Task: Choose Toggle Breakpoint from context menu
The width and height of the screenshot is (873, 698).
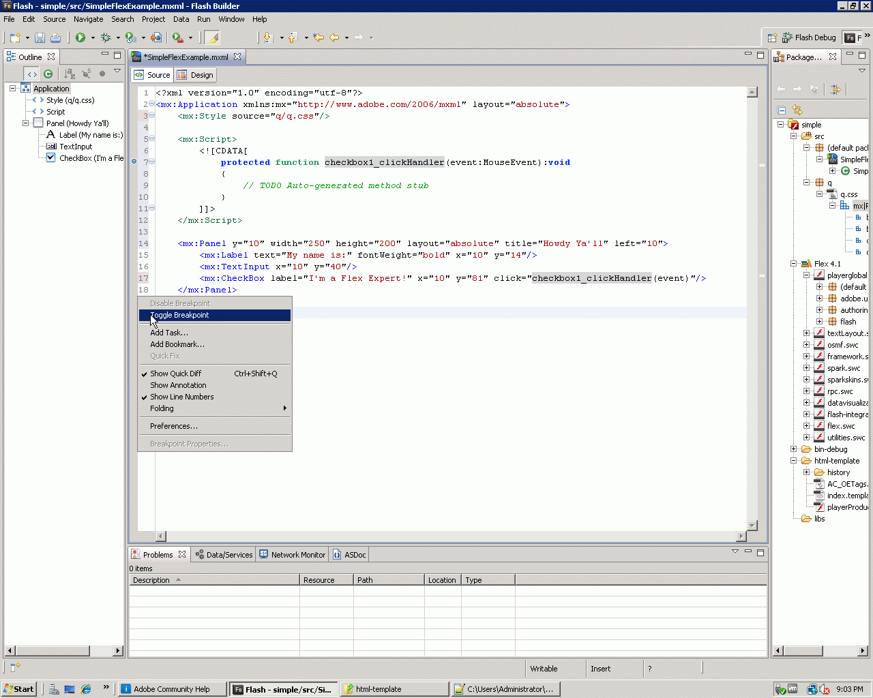Action: click(x=215, y=315)
